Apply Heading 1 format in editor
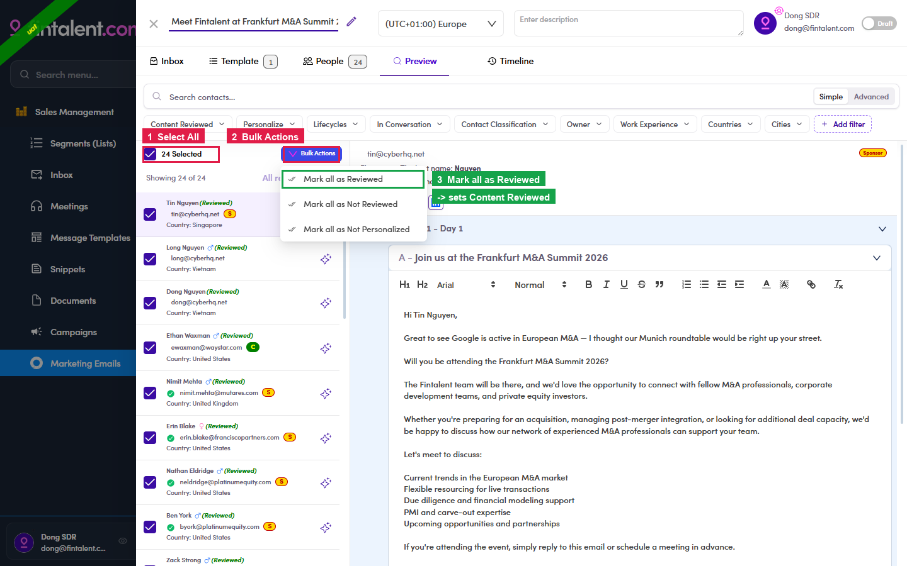This screenshot has height=566, width=907. tap(404, 285)
